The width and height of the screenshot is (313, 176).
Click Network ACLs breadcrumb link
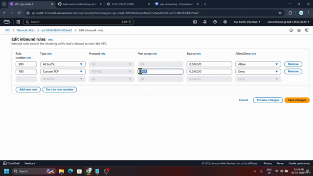tap(25, 30)
